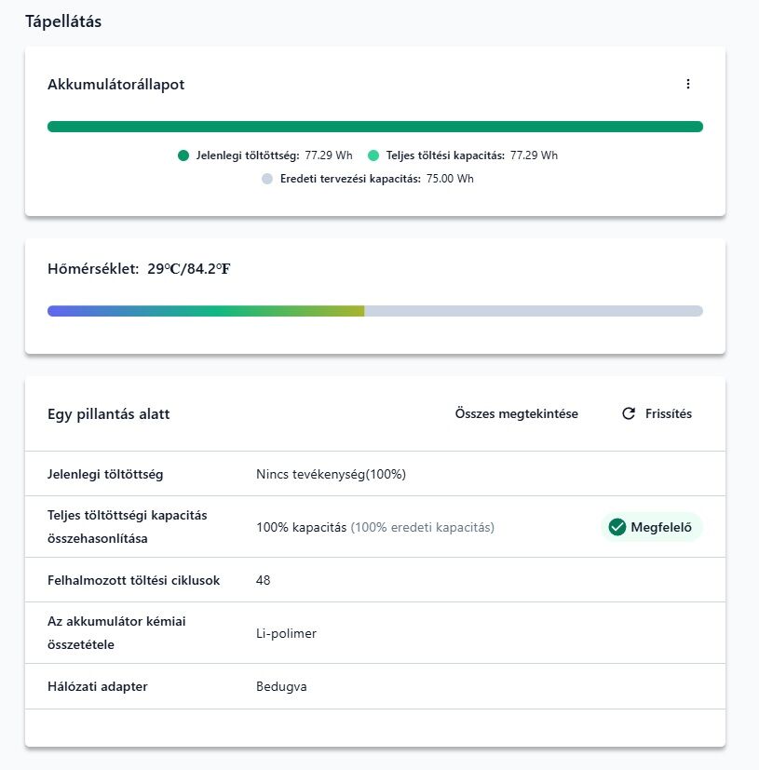Open the three-dot menu in Akkumulátorállapot card
The height and width of the screenshot is (770, 759).
688,84
